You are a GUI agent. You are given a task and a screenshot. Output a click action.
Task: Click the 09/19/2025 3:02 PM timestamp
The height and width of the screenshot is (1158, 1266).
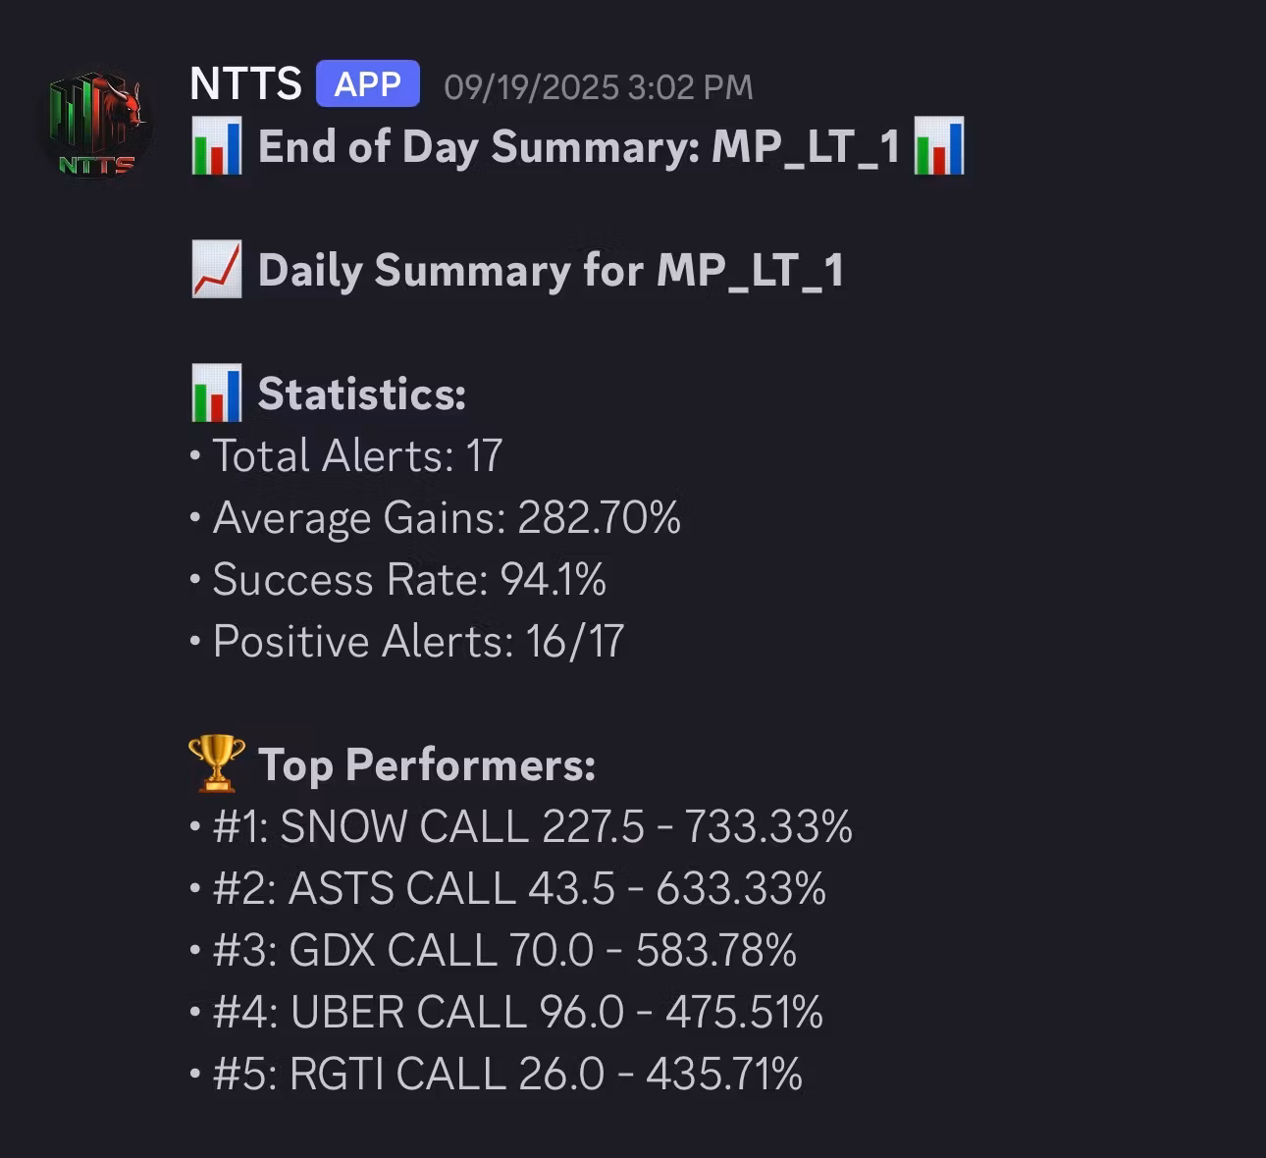coord(598,87)
